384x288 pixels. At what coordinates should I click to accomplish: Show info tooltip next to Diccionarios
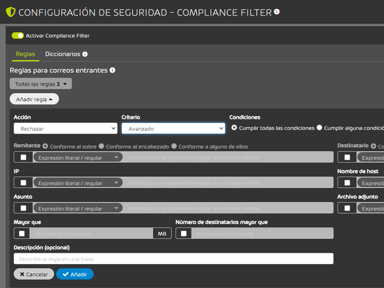coord(85,54)
